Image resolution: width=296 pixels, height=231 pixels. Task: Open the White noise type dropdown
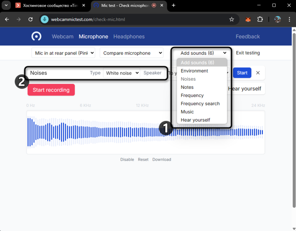pos(122,73)
